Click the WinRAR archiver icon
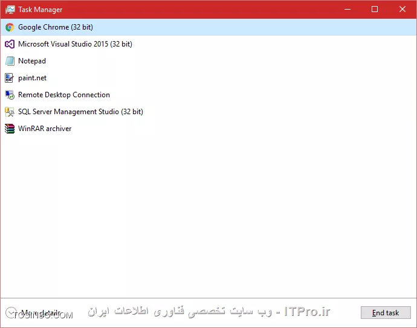Image resolution: width=417 pixels, height=328 pixels. [10, 129]
